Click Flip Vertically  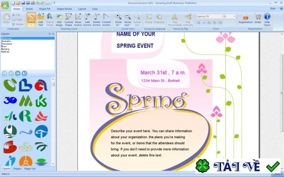coord(188,19)
